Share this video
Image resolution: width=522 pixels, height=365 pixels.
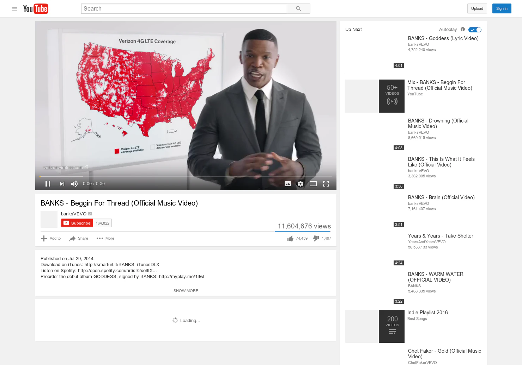tap(79, 239)
